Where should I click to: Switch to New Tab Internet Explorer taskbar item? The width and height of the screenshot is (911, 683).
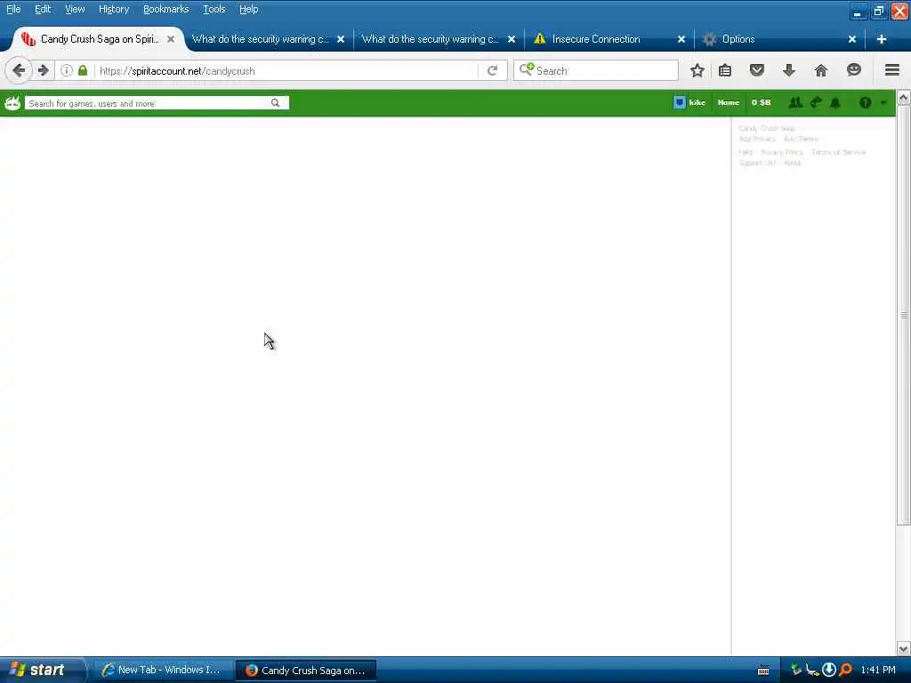pyautogui.click(x=162, y=671)
